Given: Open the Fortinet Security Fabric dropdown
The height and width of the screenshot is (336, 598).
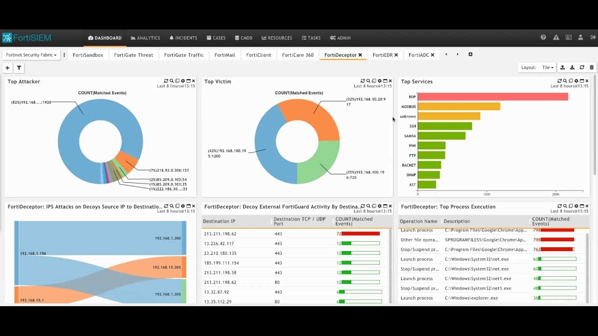Looking at the screenshot, I should tap(31, 55).
